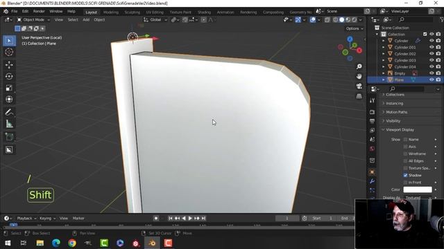The height and width of the screenshot is (249, 444).
Task: Open the Object menu in viewport header
Action: point(99,20)
